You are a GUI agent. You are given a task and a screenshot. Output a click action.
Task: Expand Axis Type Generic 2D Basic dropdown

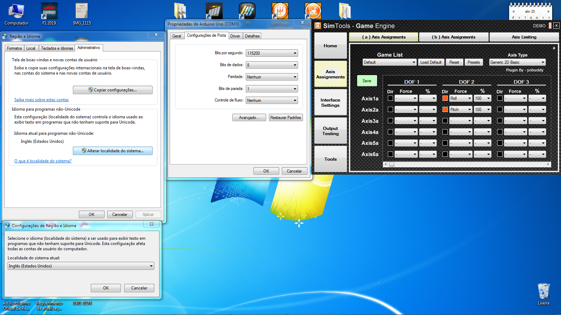click(x=518, y=62)
